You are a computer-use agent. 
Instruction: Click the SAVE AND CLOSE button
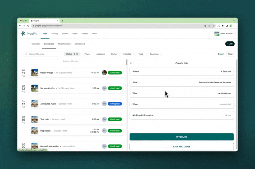tap(181, 147)
